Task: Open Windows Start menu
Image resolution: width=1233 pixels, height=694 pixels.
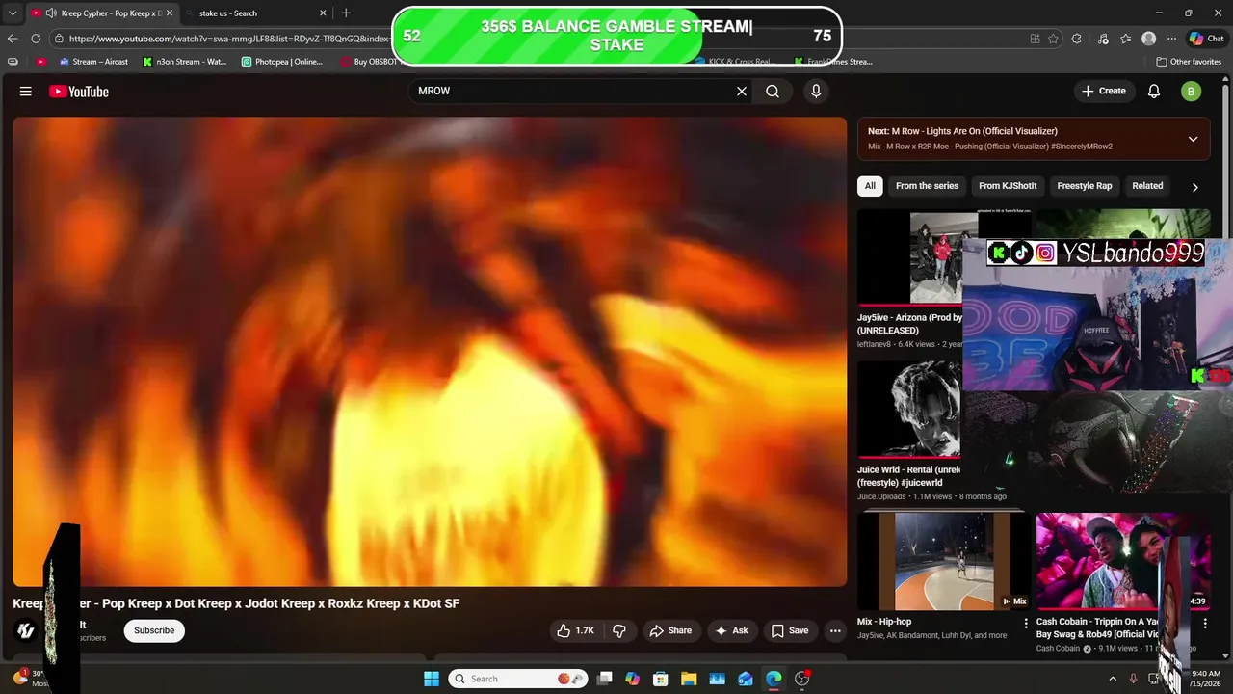Action: (432, 679)
